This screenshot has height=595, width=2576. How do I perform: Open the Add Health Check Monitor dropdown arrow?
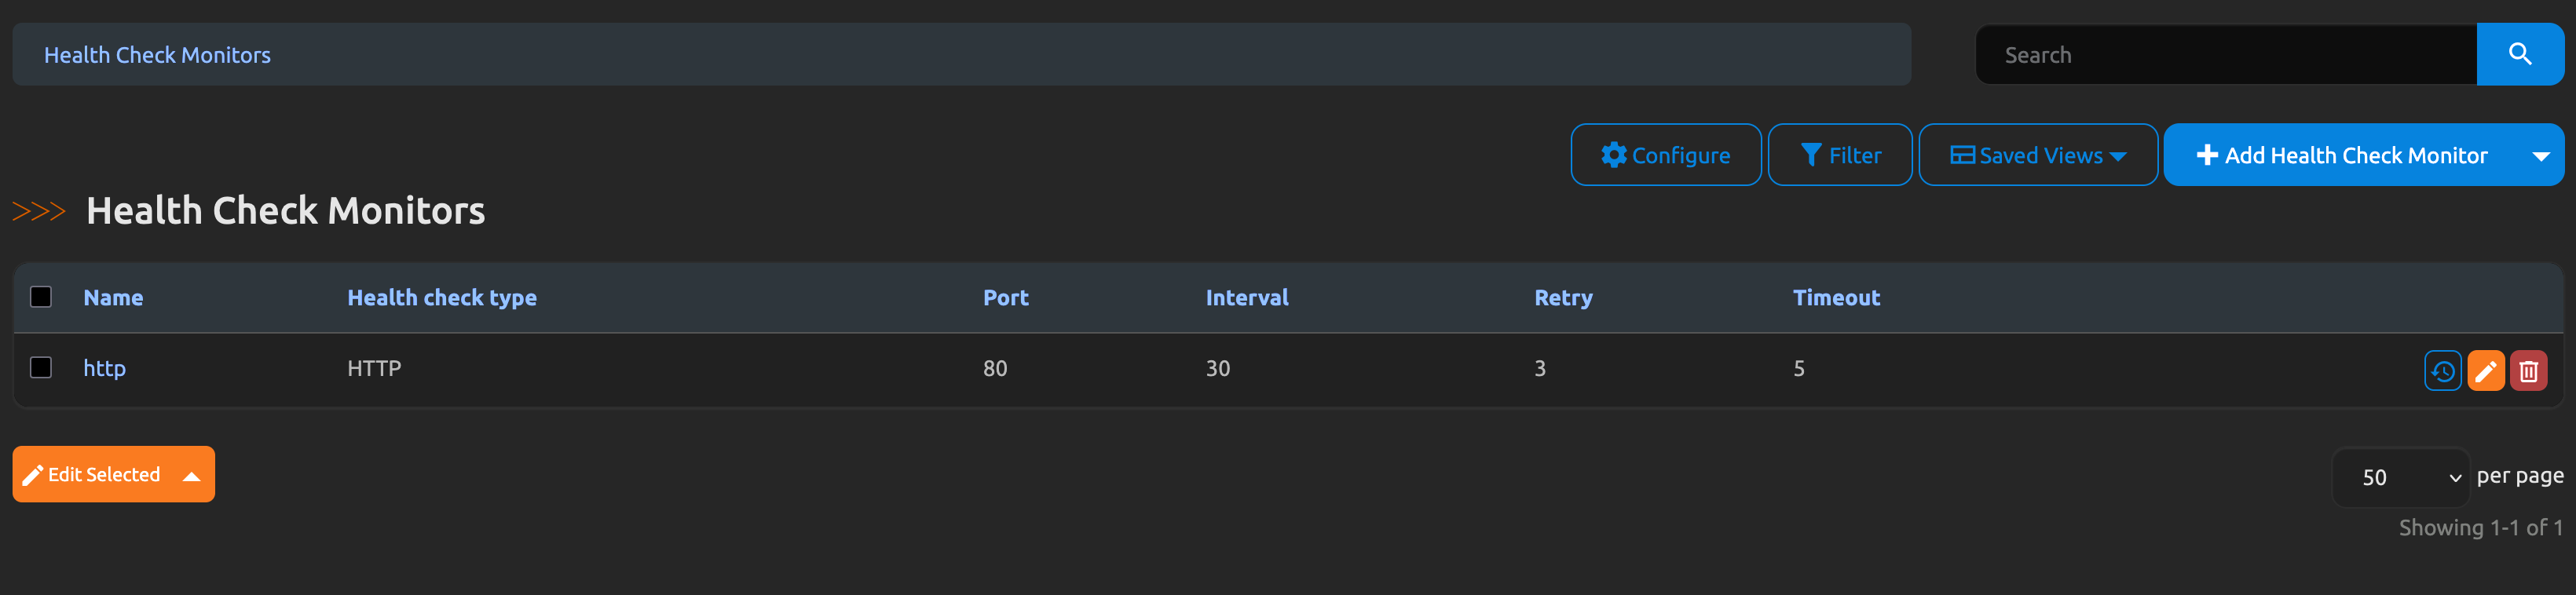pyautogui.click(x=2540, y=155)
